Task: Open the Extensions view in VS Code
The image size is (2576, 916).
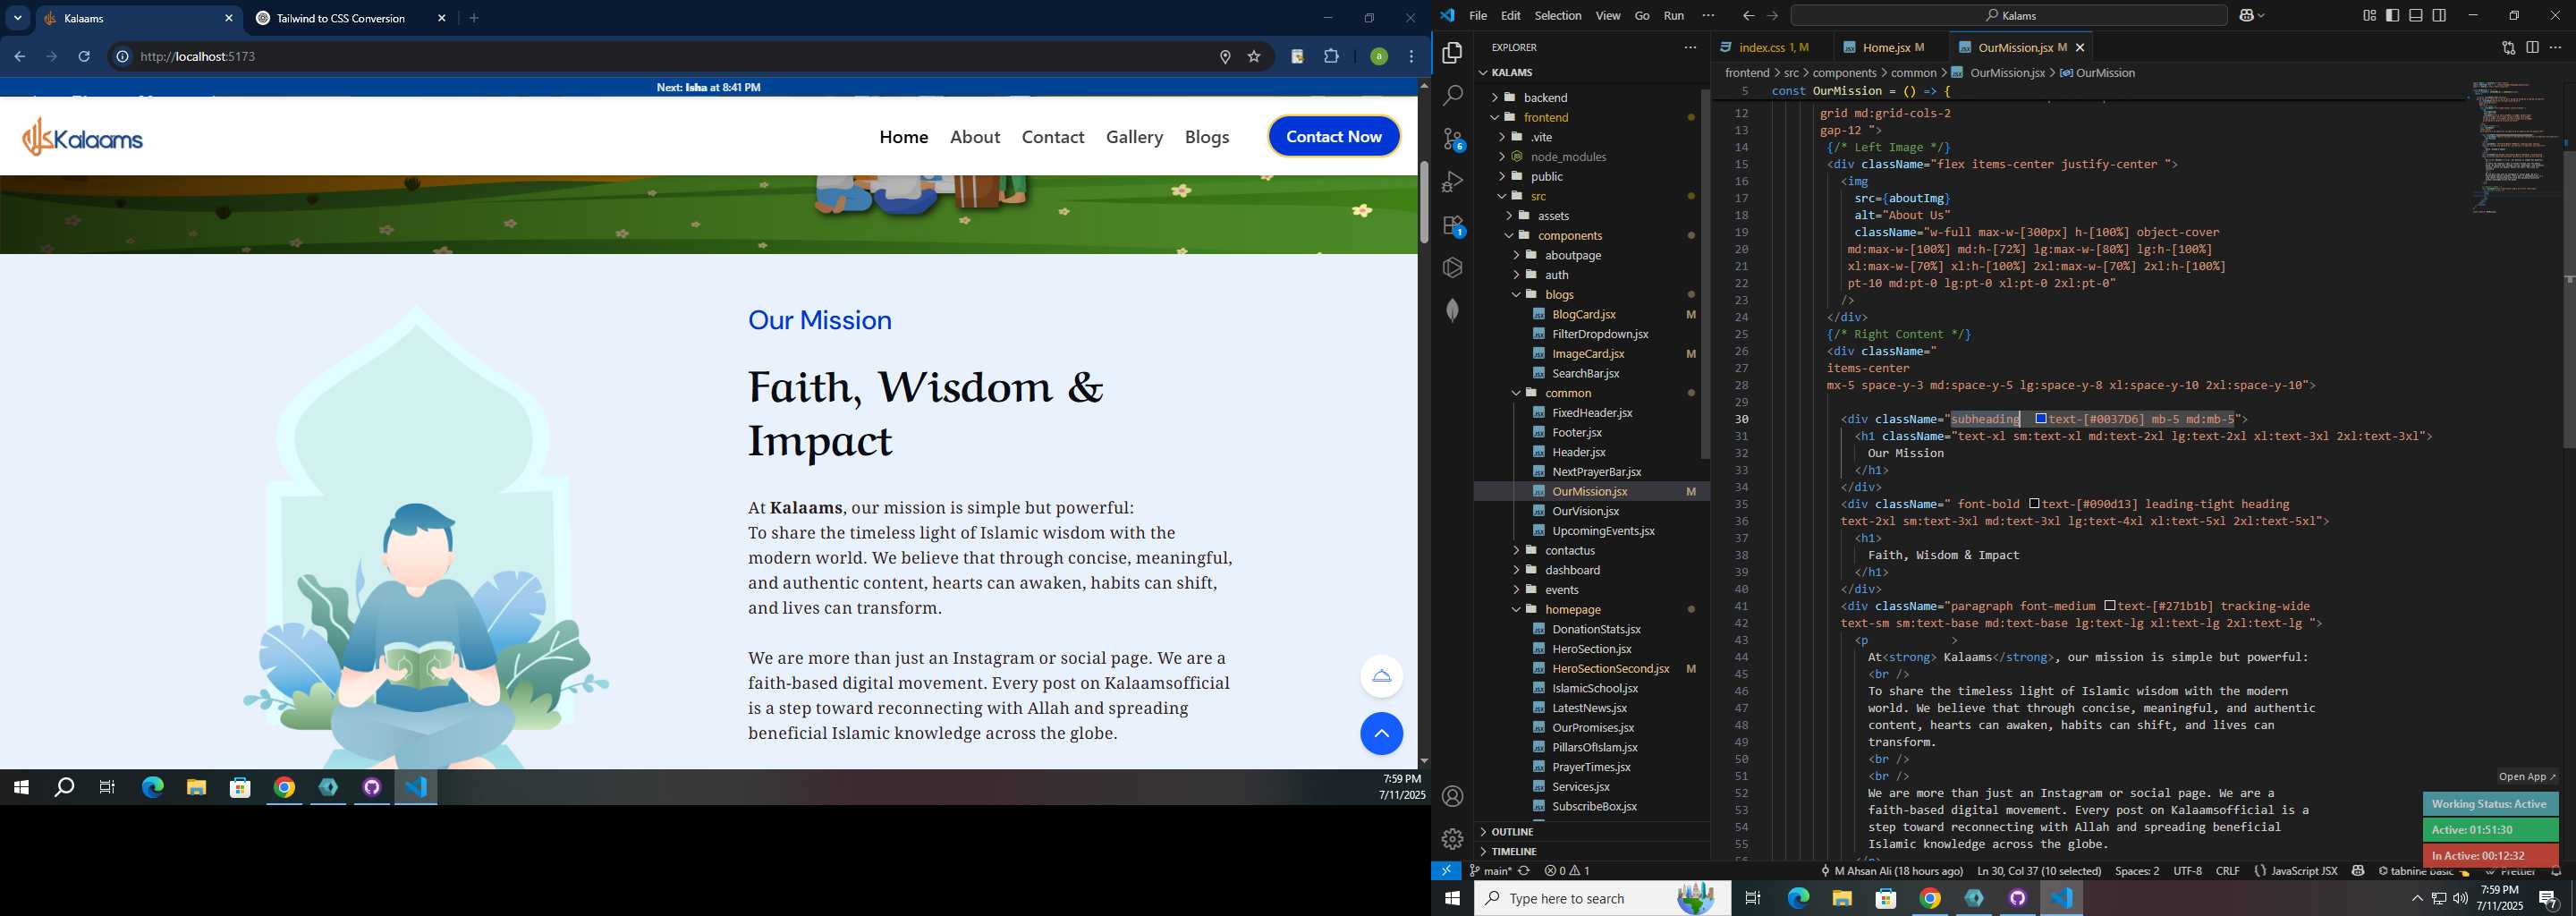Action: click(1453, 226)
